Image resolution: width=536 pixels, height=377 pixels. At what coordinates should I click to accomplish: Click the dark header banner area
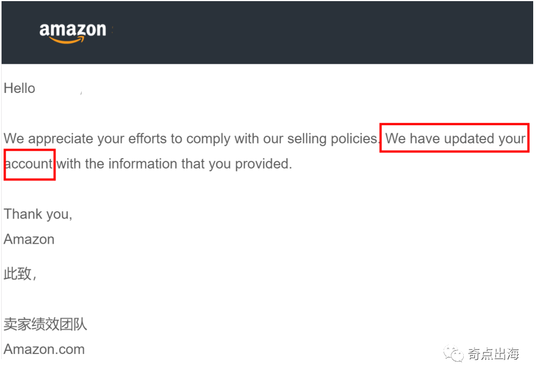click(267, 32)
